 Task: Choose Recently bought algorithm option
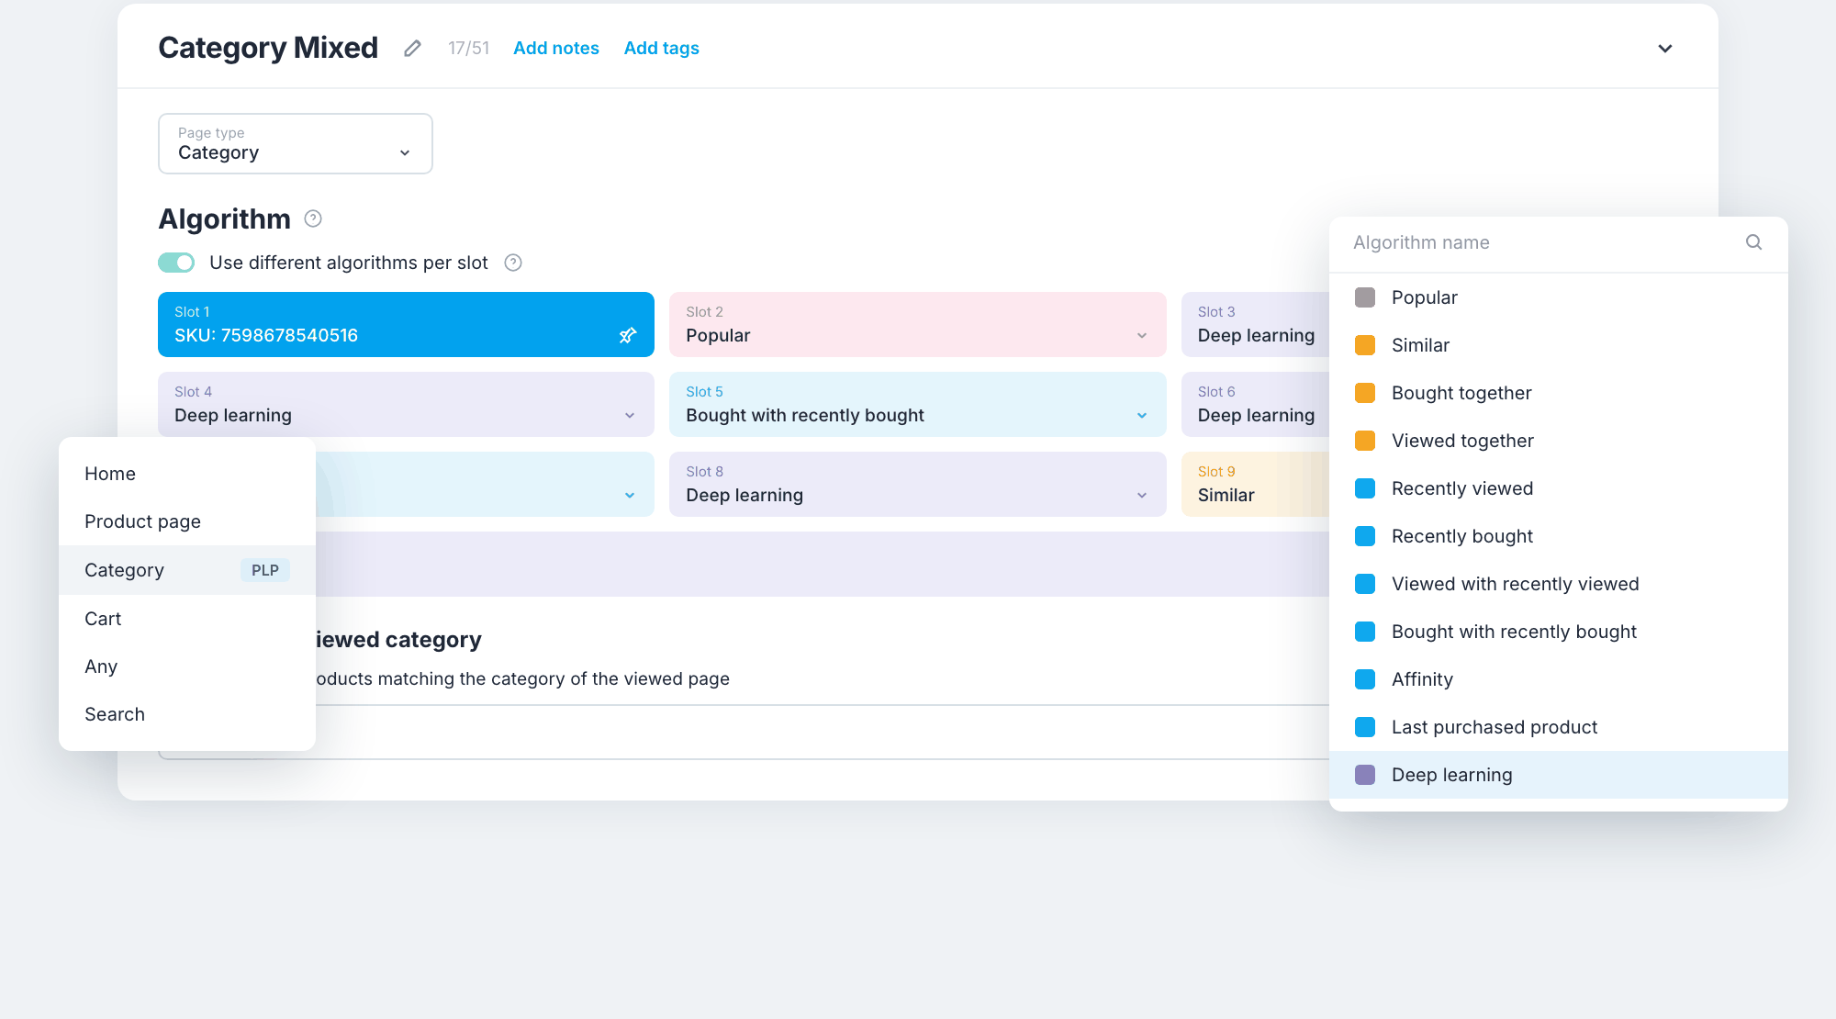tap(1559, 536)
